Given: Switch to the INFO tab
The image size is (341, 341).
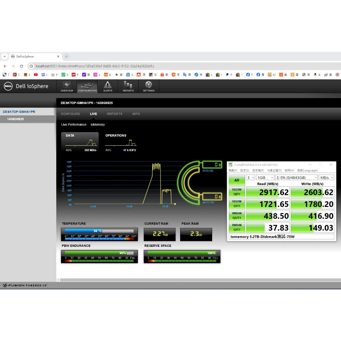Looking at the screenshot, I should 136,114.
